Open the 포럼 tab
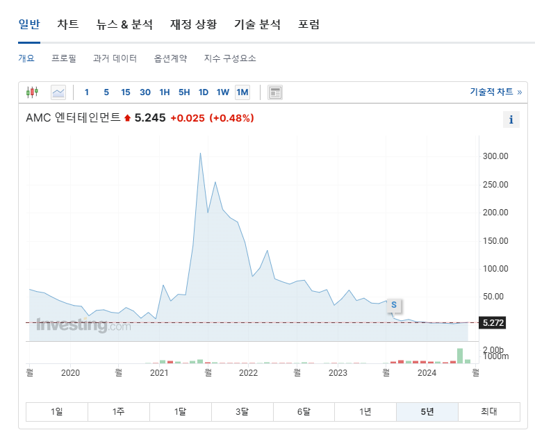Viewport: 535px width, 446px height. pyautogui.click(x=308, y=24)
